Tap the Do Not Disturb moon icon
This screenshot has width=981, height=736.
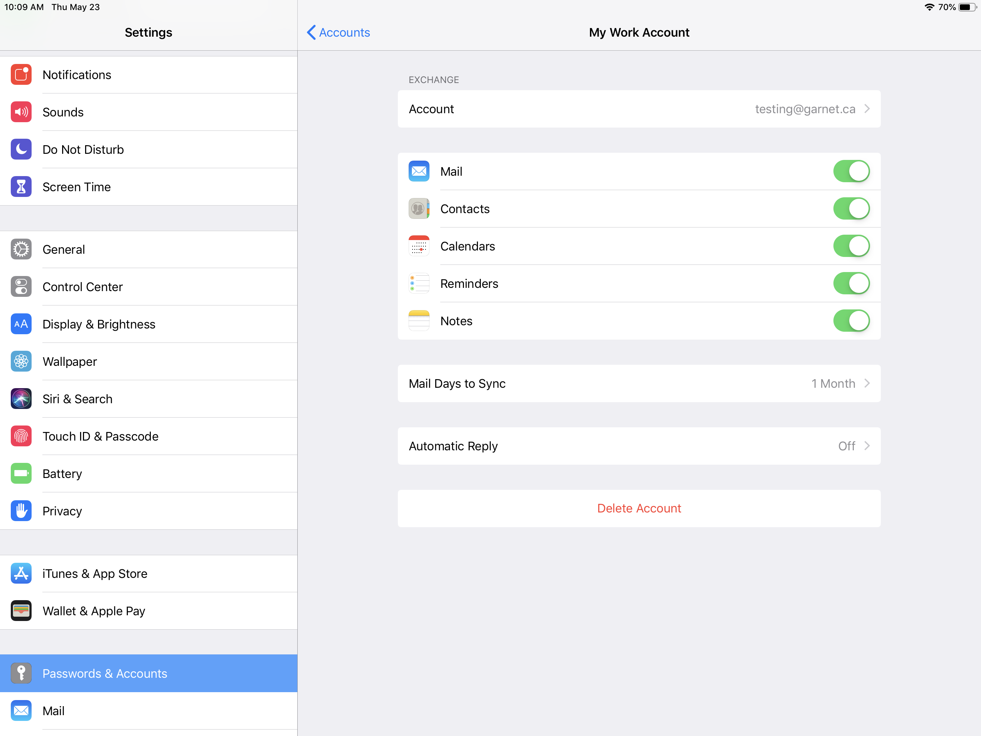pyautogui.click(x=21, y=149)
